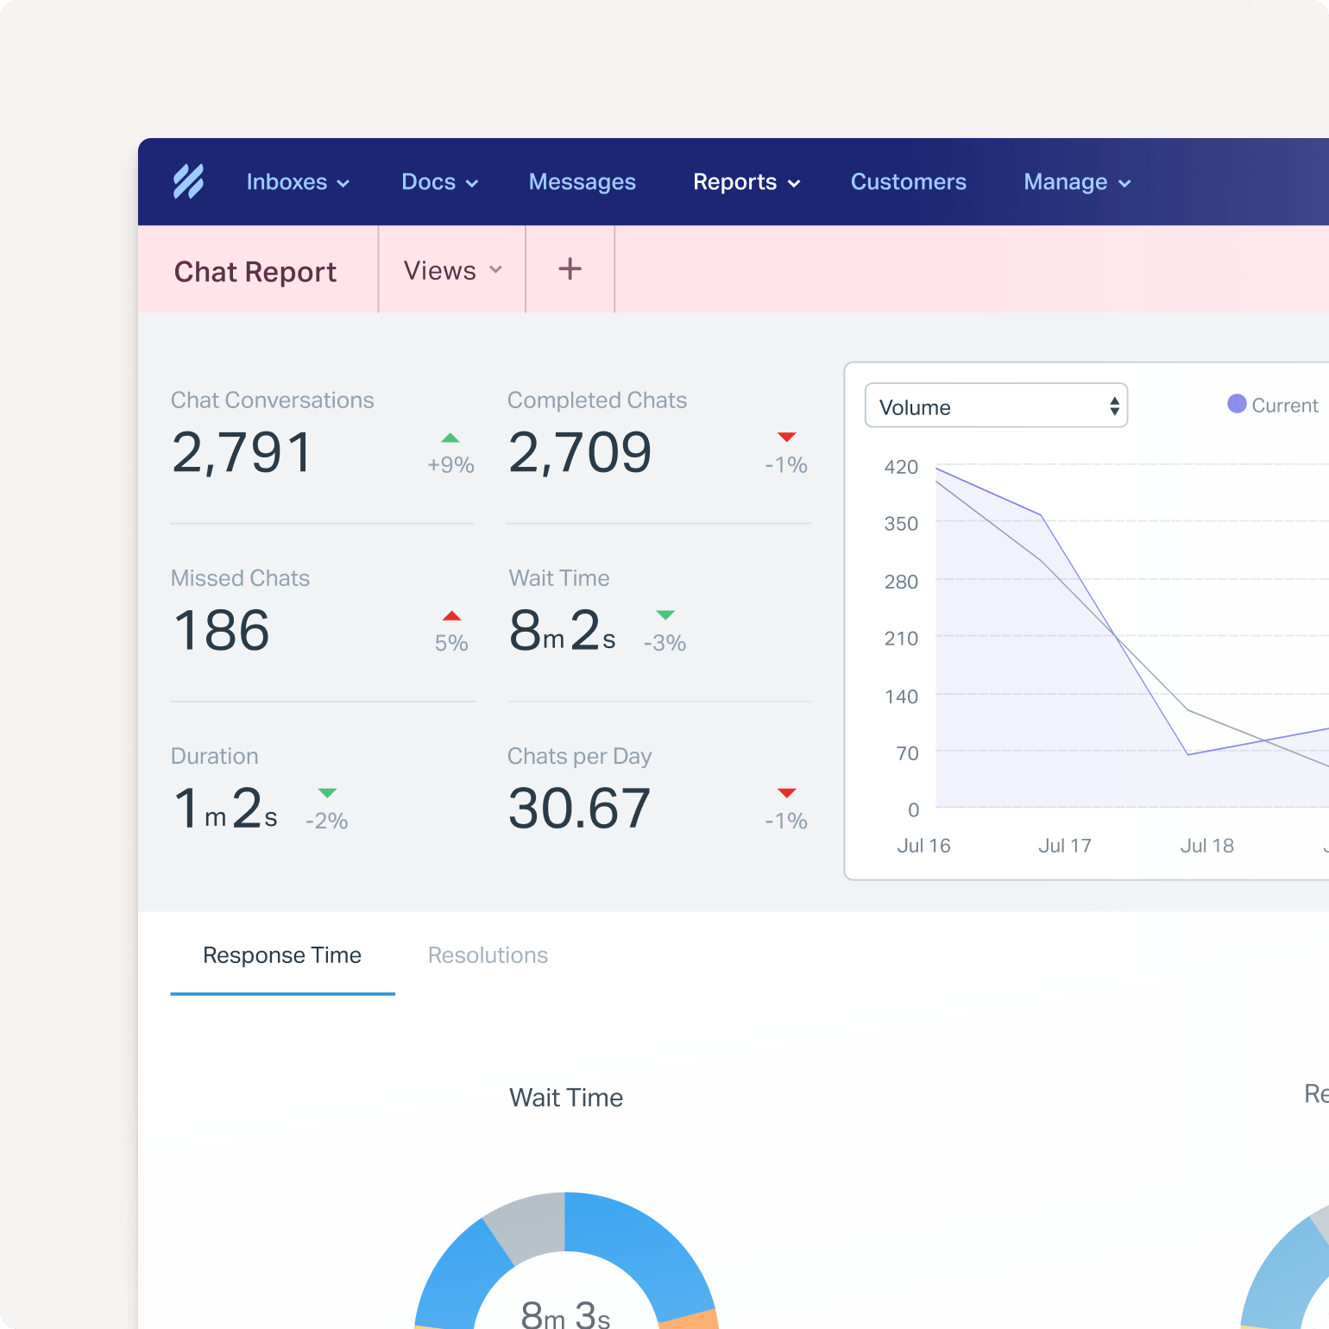This screenshot has height=1329, width=1329.
Task: Click green down arrow above -3%
Action: (664, 615)
